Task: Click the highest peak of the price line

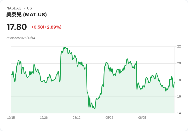Action: 65,47
